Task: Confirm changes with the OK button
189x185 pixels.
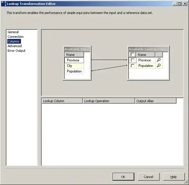Action: coord(123,177)
